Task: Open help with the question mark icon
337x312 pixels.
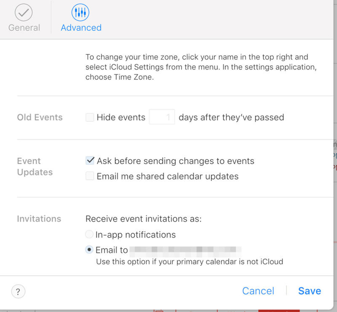Action: pyautogui.click(x=18, y=291)
